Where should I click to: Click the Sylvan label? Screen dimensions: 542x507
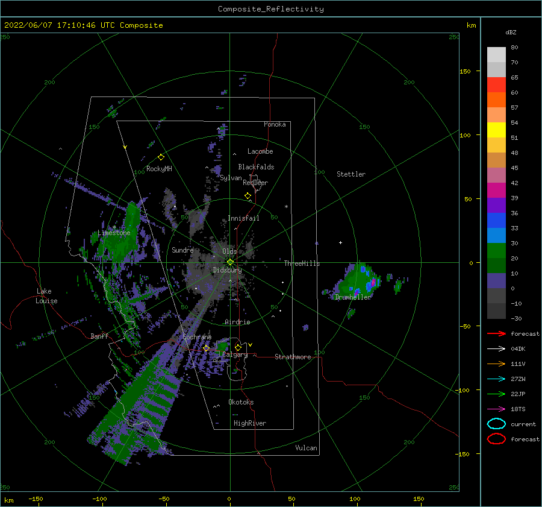pyautogui.click(x=231, y=178)
